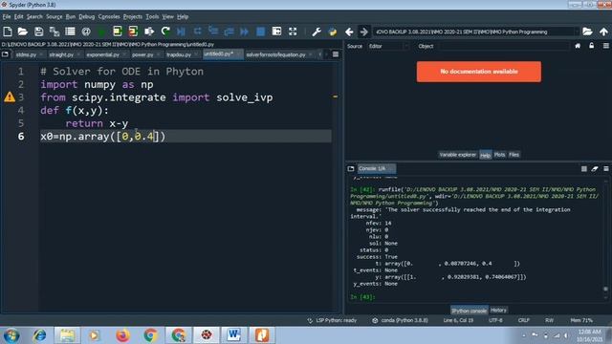The height and width of the screenshot is (344, 612).
Task: Show the Plots pane
Action: 499,155
